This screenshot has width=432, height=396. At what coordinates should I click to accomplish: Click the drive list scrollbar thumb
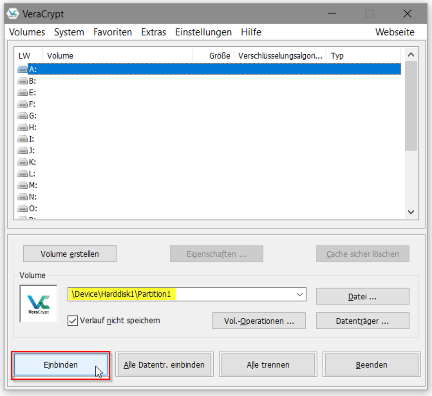[411, 106]
